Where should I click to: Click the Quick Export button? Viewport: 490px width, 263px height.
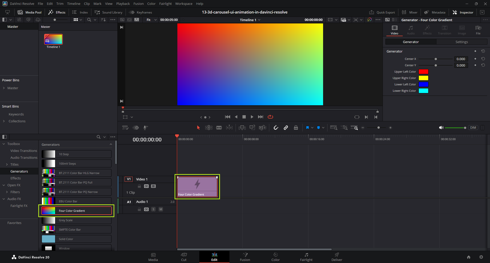tap(382, 12)
